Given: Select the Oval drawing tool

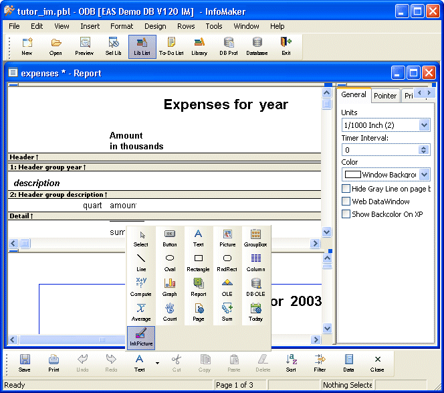Looking at the screenshot, I should (x=170, y=263).
